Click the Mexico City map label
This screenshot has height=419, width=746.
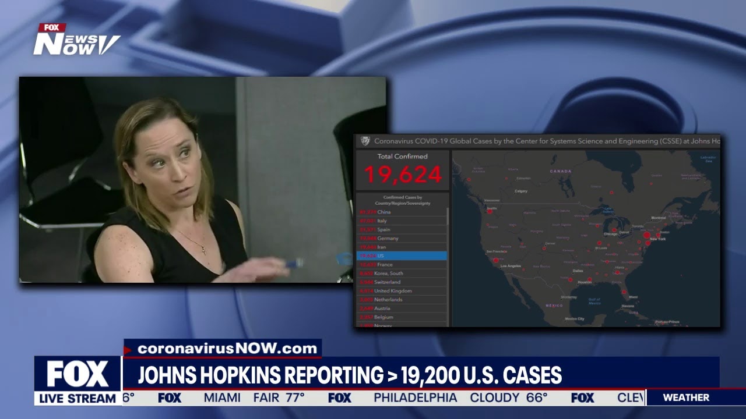pyautogui.click(x=574, y=318)
